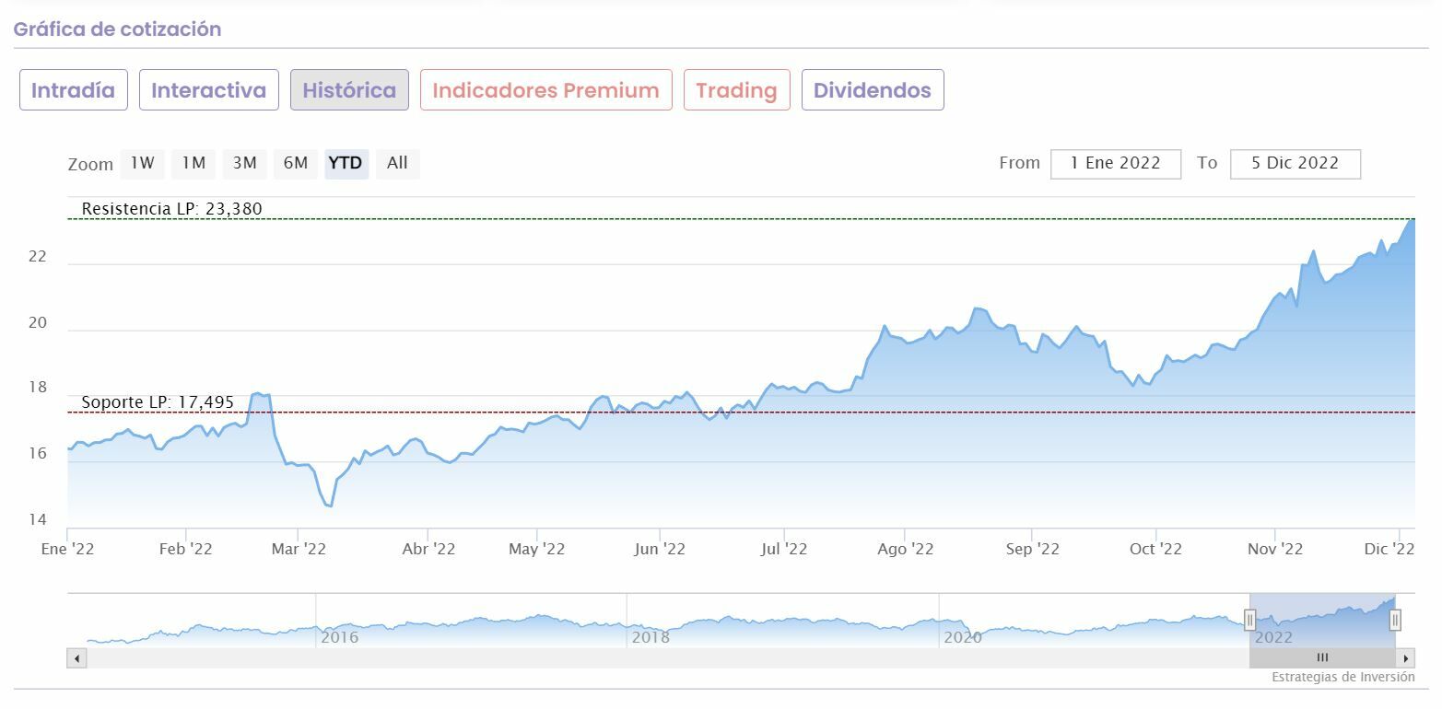The width and height of the screenshot is (1442, 709).
Task: Show All historical data
Action: tap(397, 163)
